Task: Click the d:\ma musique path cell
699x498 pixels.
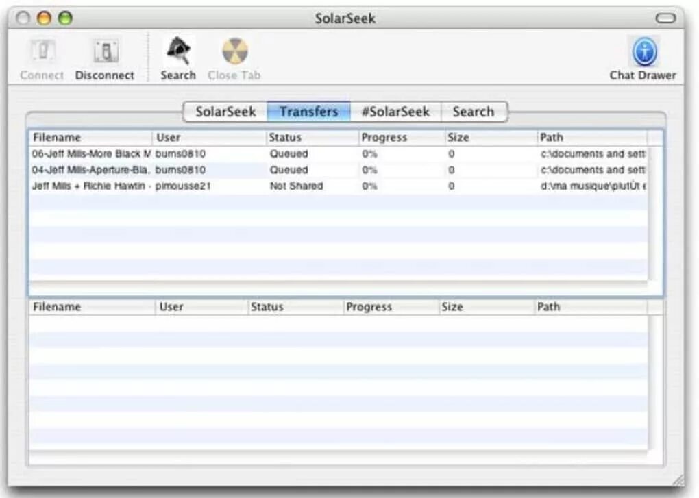Action: [593, 186]
